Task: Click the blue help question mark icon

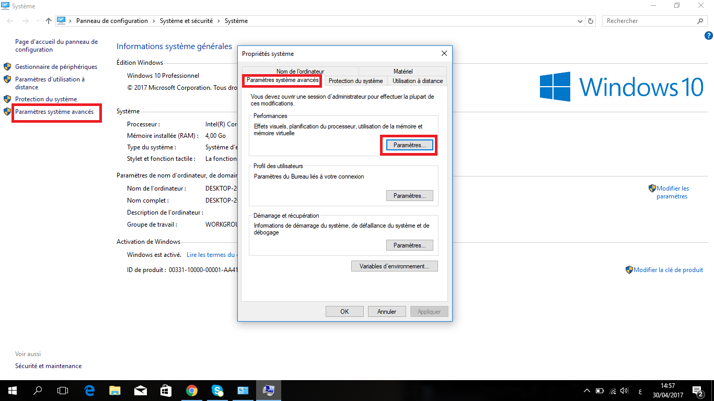Action: (709, 36)
